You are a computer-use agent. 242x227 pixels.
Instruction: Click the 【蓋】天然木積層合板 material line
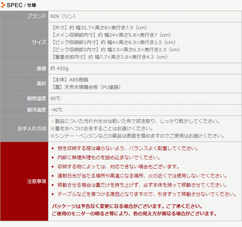click(x=87, y=87)
